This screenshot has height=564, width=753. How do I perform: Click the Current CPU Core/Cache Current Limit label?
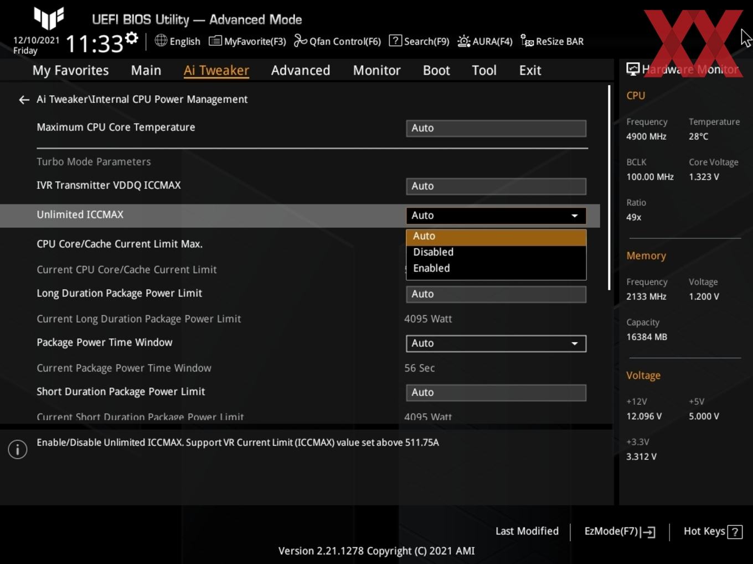point(126,270)
